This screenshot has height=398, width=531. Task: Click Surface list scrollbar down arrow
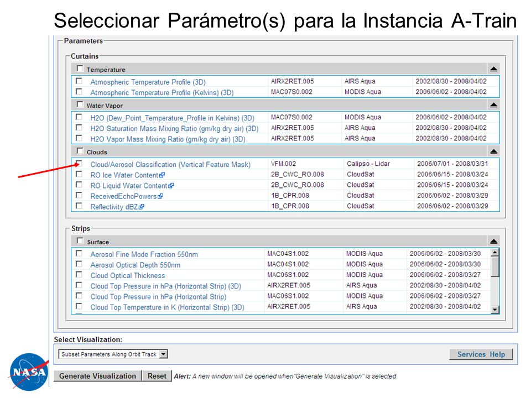tap(494, 310)
